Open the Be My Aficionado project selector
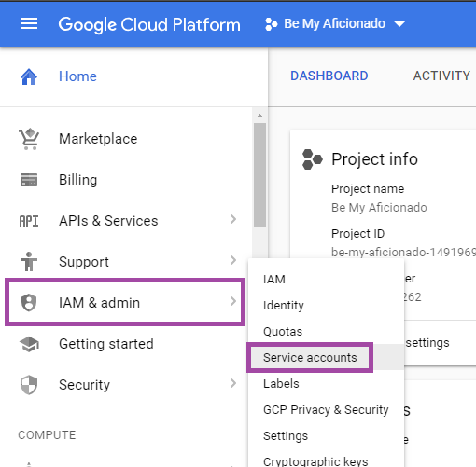This screenshot has height=467, width=476. (335, 24)
